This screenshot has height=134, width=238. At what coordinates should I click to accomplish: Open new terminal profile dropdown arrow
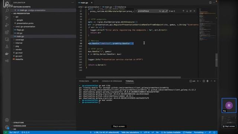tap(200, 81)
